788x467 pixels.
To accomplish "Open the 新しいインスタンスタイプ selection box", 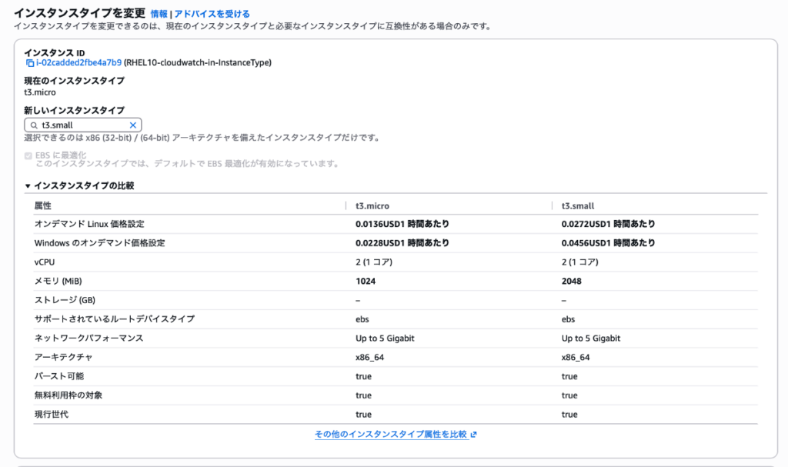I will tap(82, 125).
